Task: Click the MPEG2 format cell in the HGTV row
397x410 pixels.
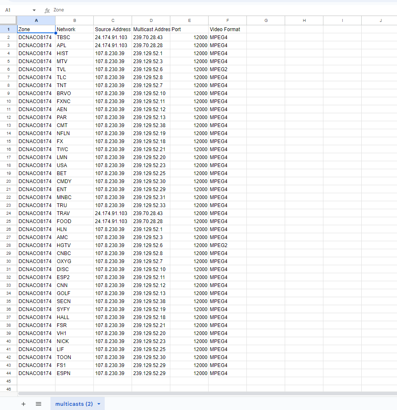Action: [228, 245]
